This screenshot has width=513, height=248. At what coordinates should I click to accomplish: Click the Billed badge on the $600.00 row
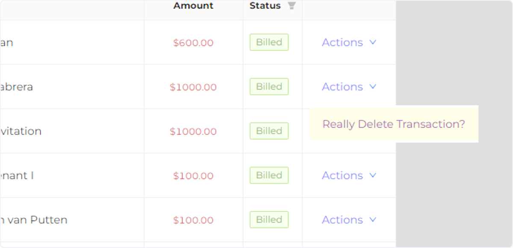268,42
